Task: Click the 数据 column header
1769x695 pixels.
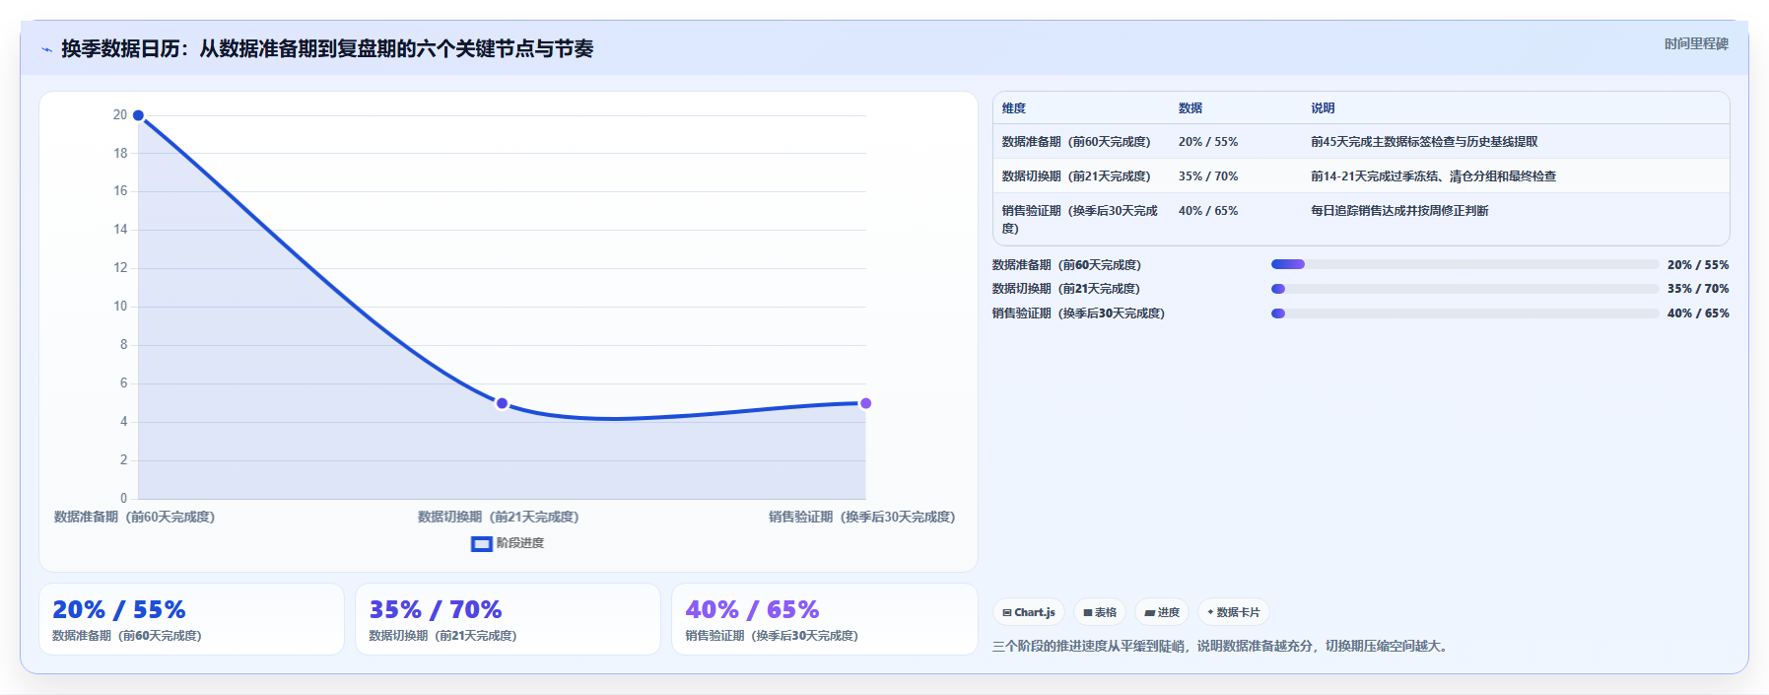Action: (x=1191, y=108)
